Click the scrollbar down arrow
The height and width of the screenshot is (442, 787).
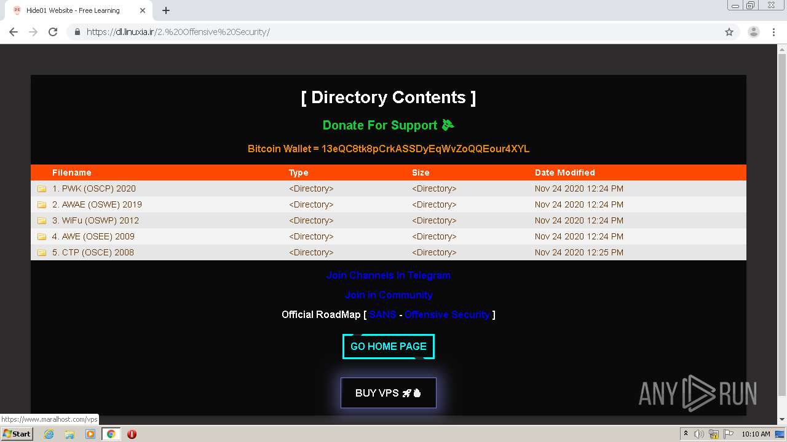click(782, 420)
